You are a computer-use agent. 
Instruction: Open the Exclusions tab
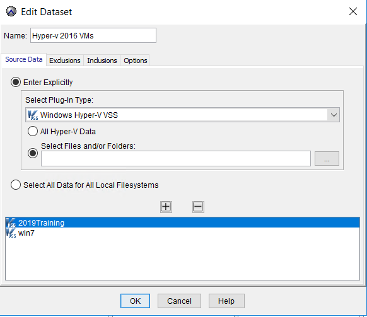pyautogui.click(x=65, y=61)
